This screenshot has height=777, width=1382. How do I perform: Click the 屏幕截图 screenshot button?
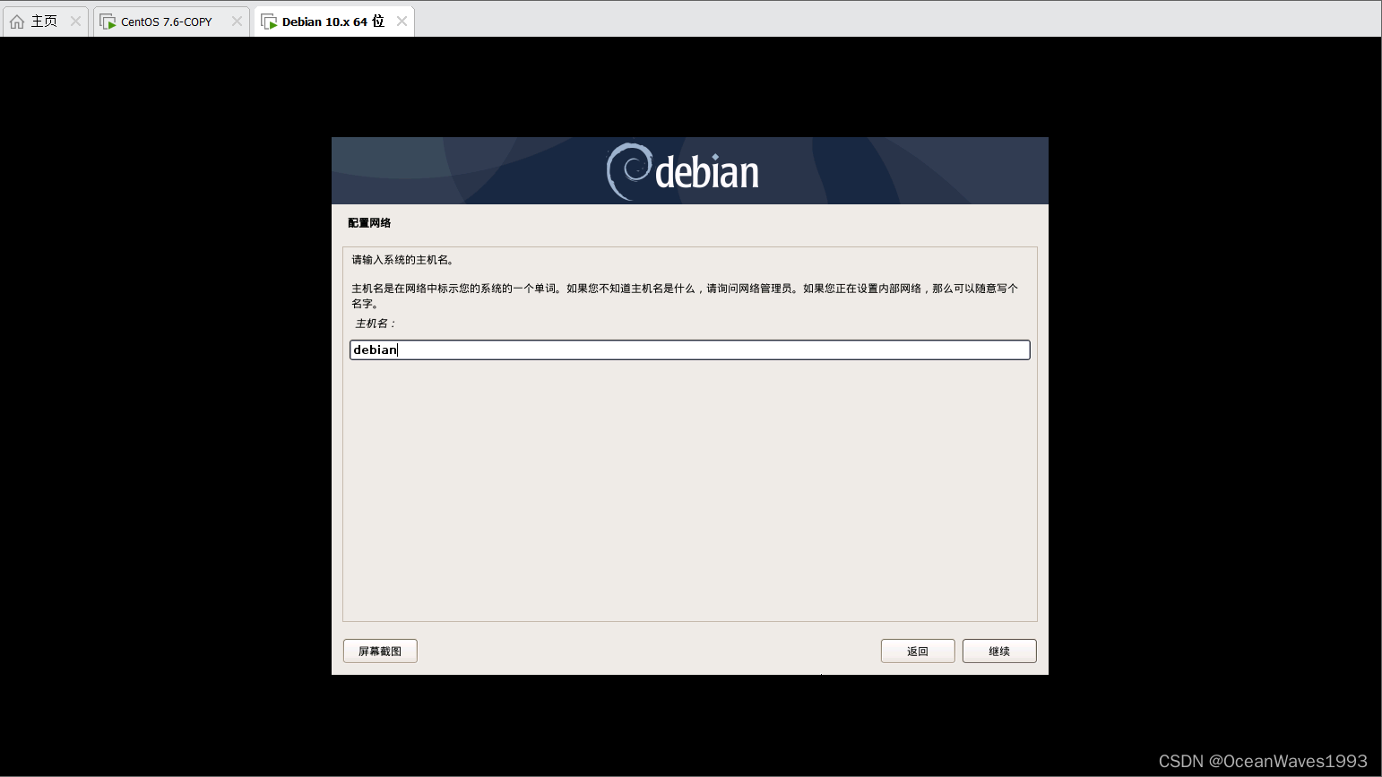pyautogui.click(x=380, y=651)
